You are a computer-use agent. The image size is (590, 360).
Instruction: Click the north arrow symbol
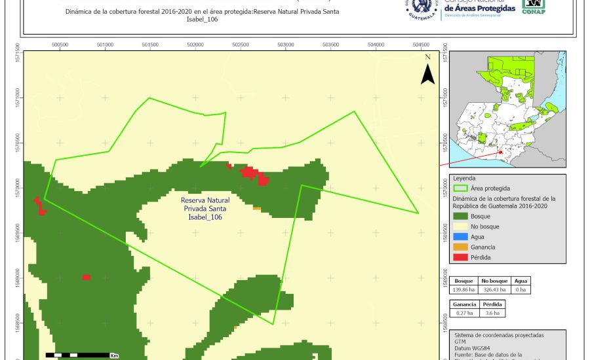coord(427,71)
